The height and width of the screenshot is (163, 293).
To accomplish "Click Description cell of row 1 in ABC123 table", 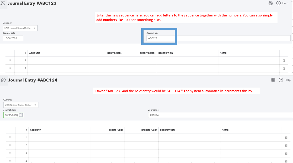I will pos(187,60).
